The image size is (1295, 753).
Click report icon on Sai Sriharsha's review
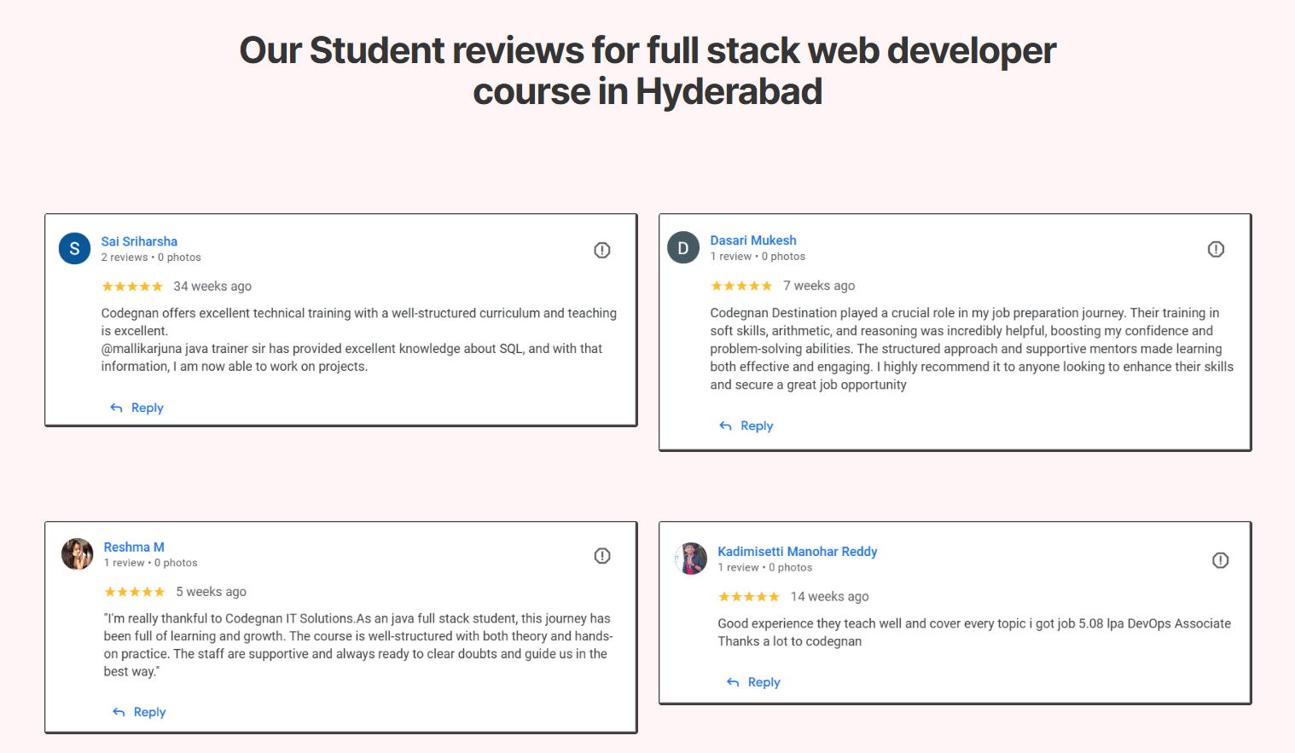[x=602, y=250]
